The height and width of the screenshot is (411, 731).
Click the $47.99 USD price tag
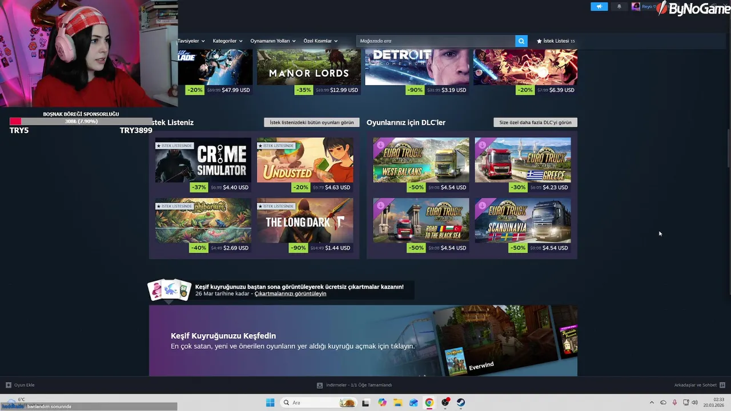[x=236, y=90]
